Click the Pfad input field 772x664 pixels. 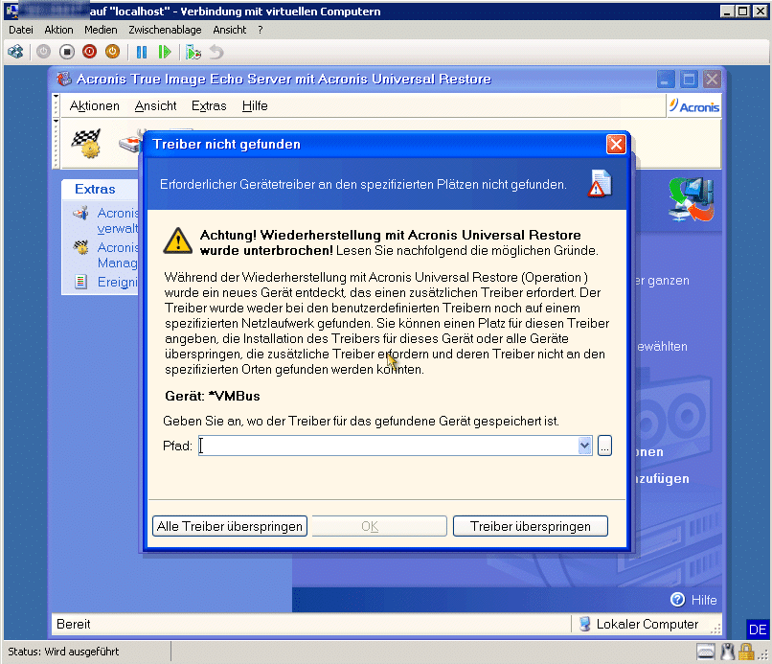pyautogui.click(x=389, y=446)
